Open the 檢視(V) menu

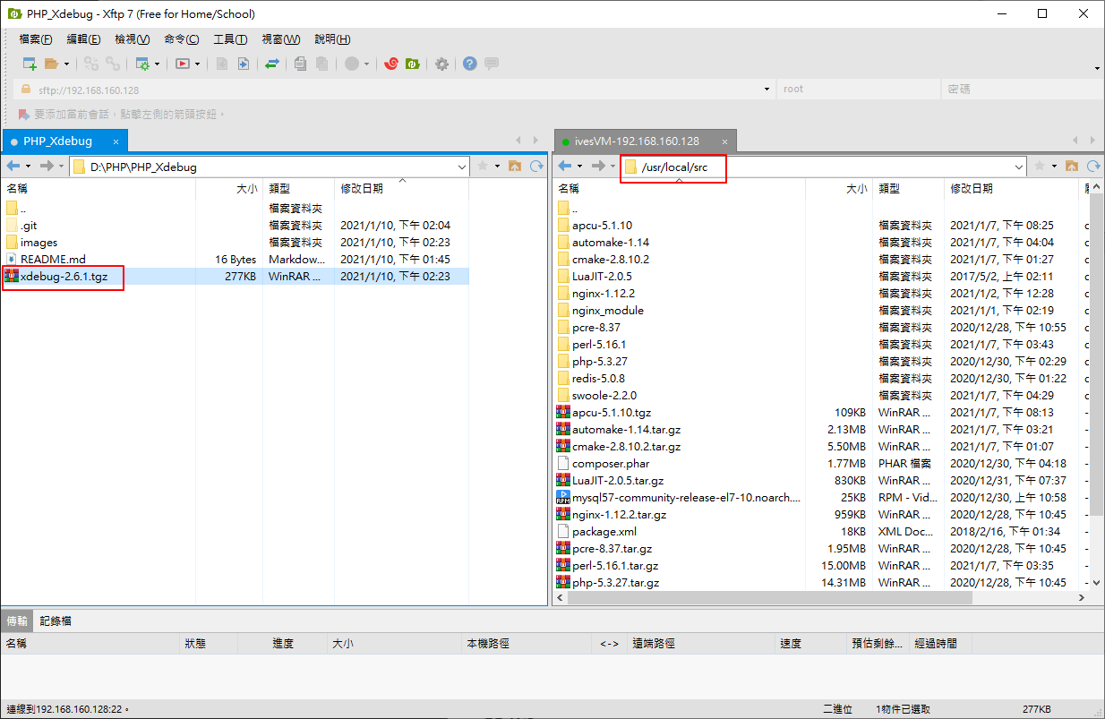(x=133, y=39)
